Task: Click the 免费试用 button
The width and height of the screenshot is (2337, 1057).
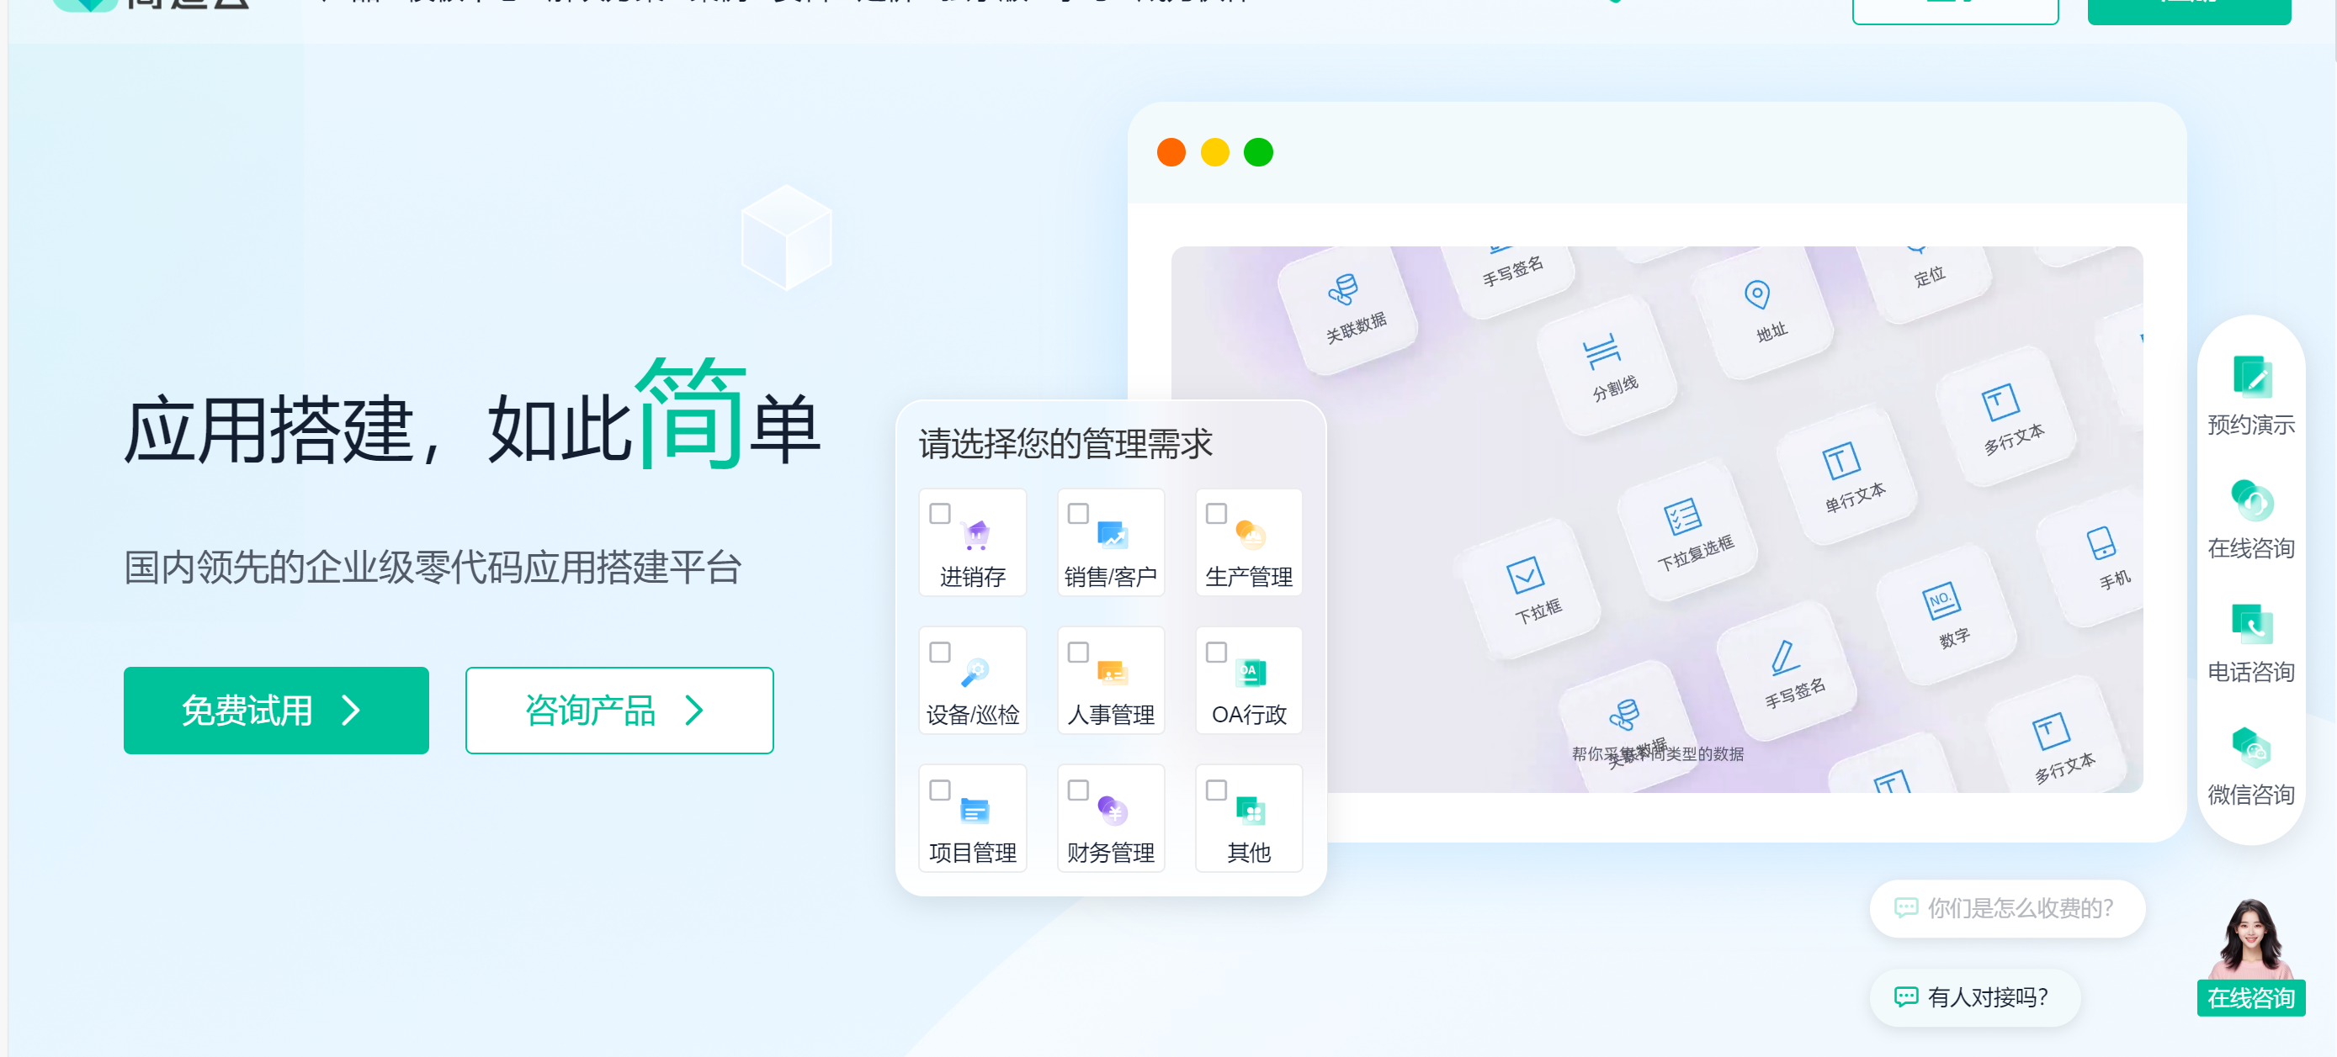Action: [276, 711]
